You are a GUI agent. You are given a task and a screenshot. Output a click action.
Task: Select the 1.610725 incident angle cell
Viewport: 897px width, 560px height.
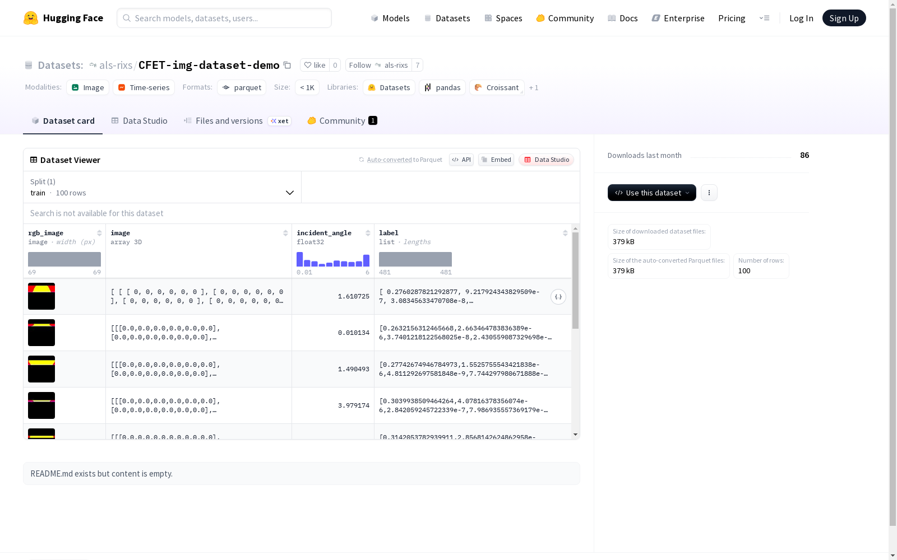click(333, 296)
